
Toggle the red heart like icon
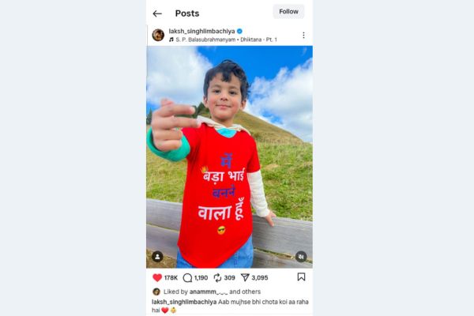pyautogui.click(x=157, y=277)
